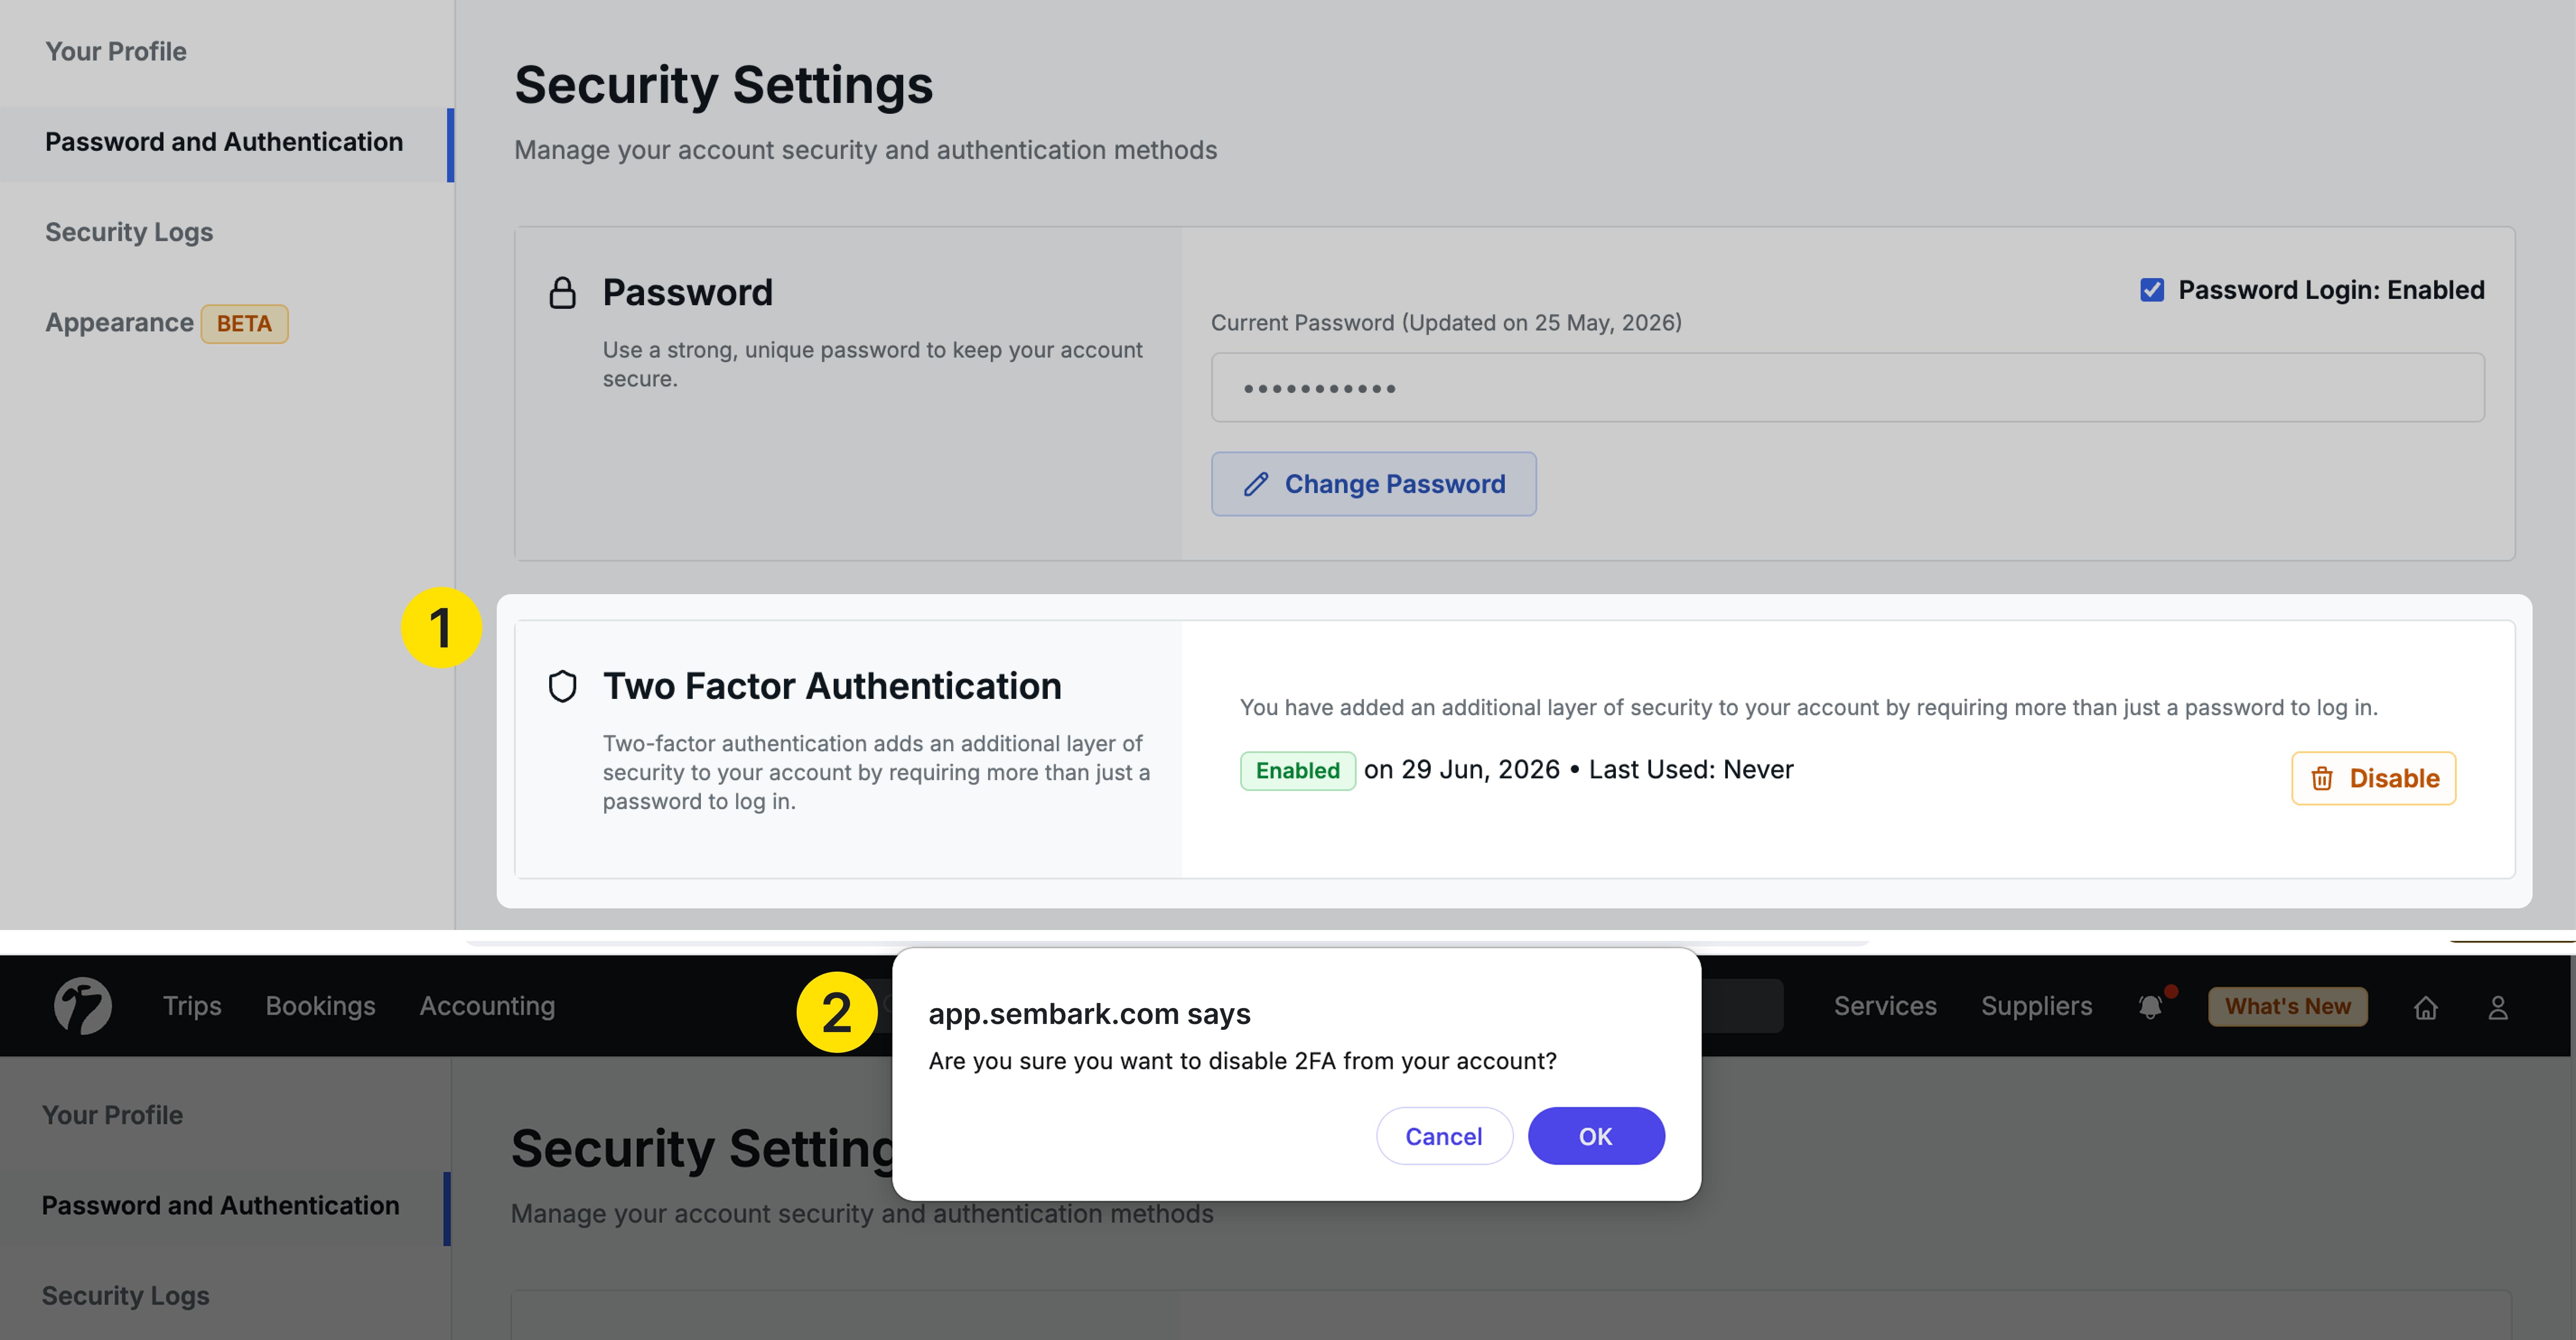Click the current password field
Viewport: 2576px width, 1340px height.
(x=1847, y=387)
